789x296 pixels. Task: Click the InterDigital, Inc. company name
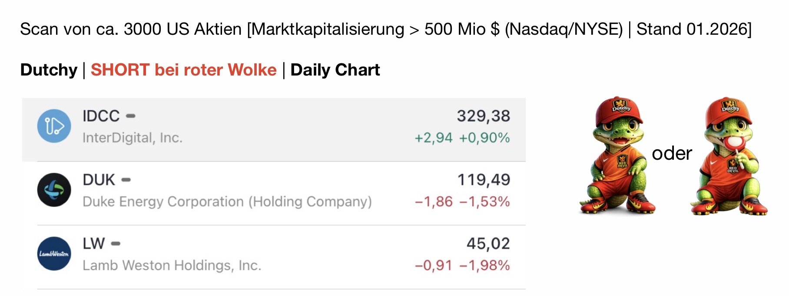click(x=133, y=138)
